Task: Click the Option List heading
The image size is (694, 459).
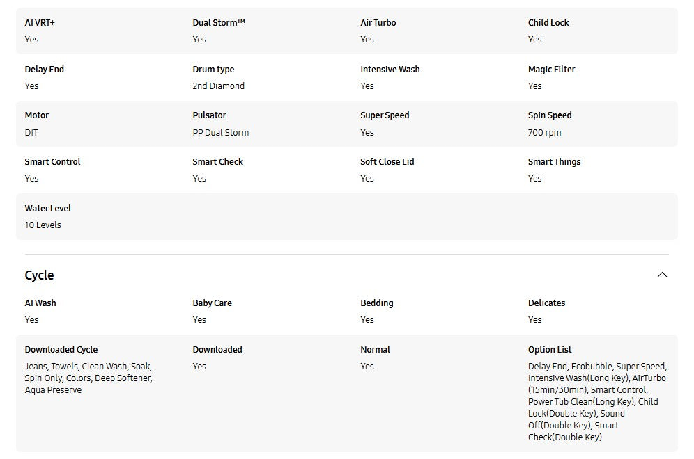Action: click(550, 349)
